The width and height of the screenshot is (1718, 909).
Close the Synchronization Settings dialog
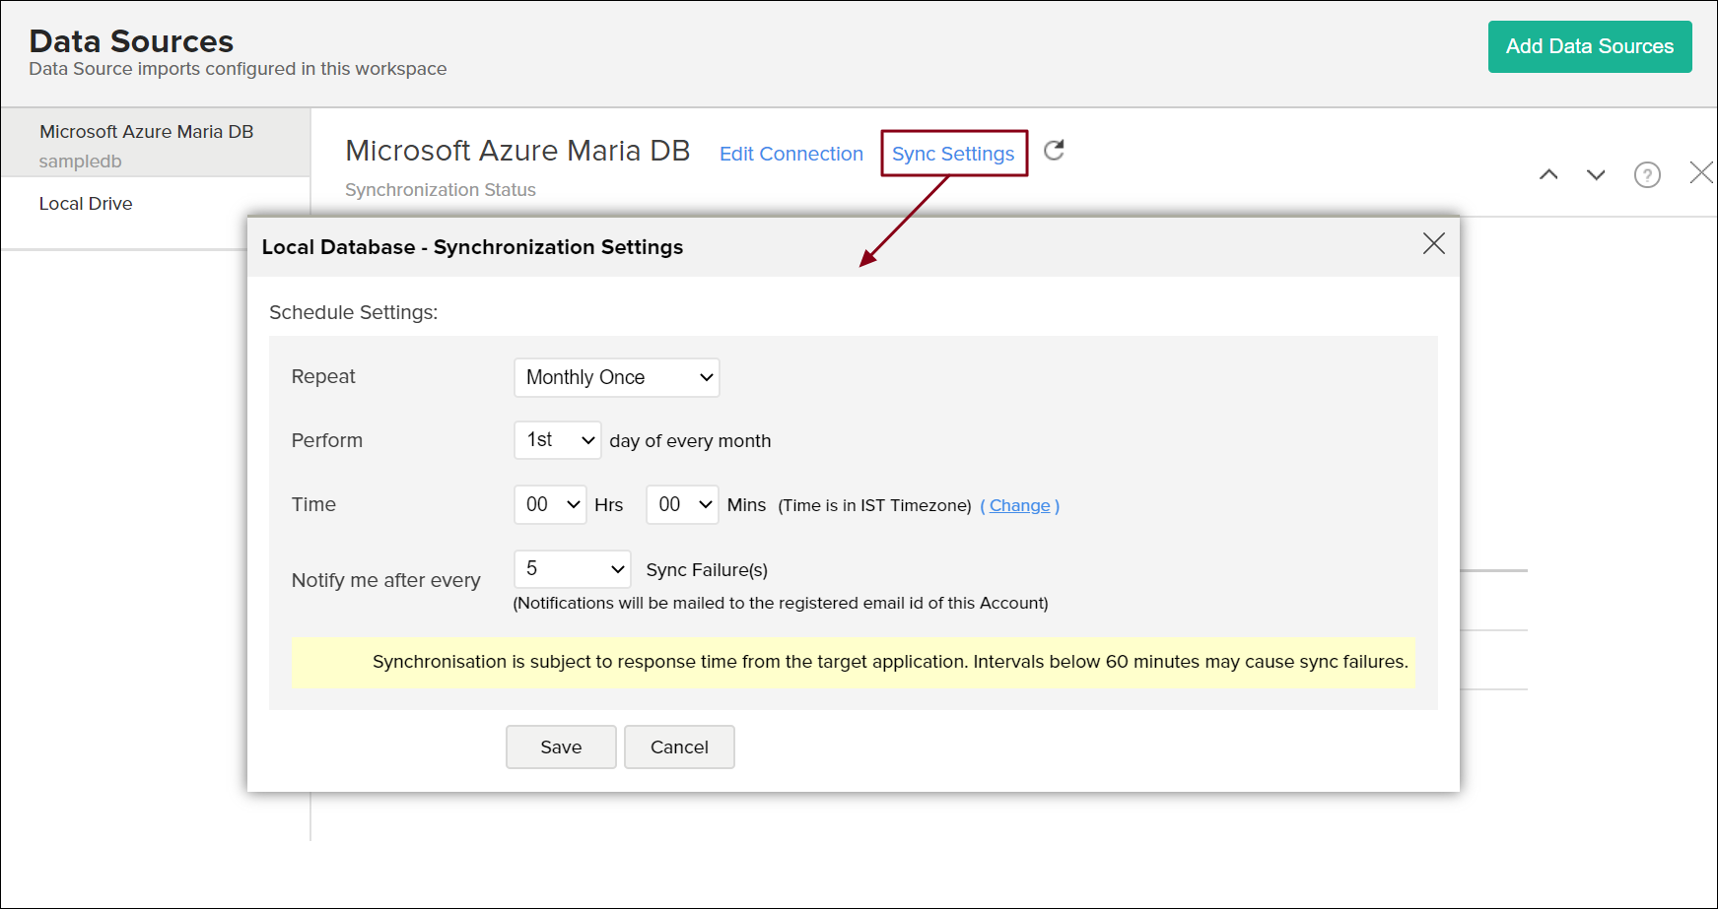click(1433, 243)
